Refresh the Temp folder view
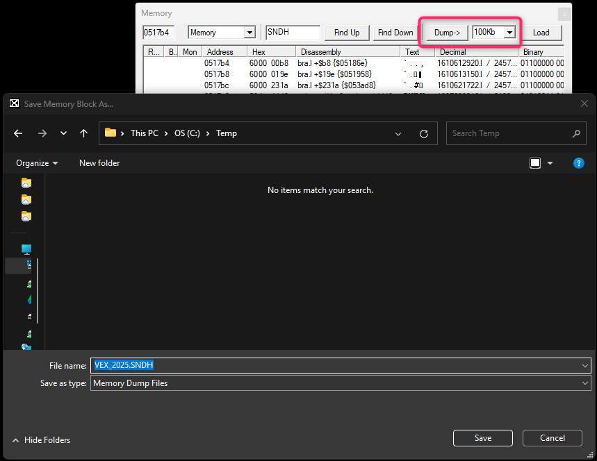597x461 pixels. point(424,133)
